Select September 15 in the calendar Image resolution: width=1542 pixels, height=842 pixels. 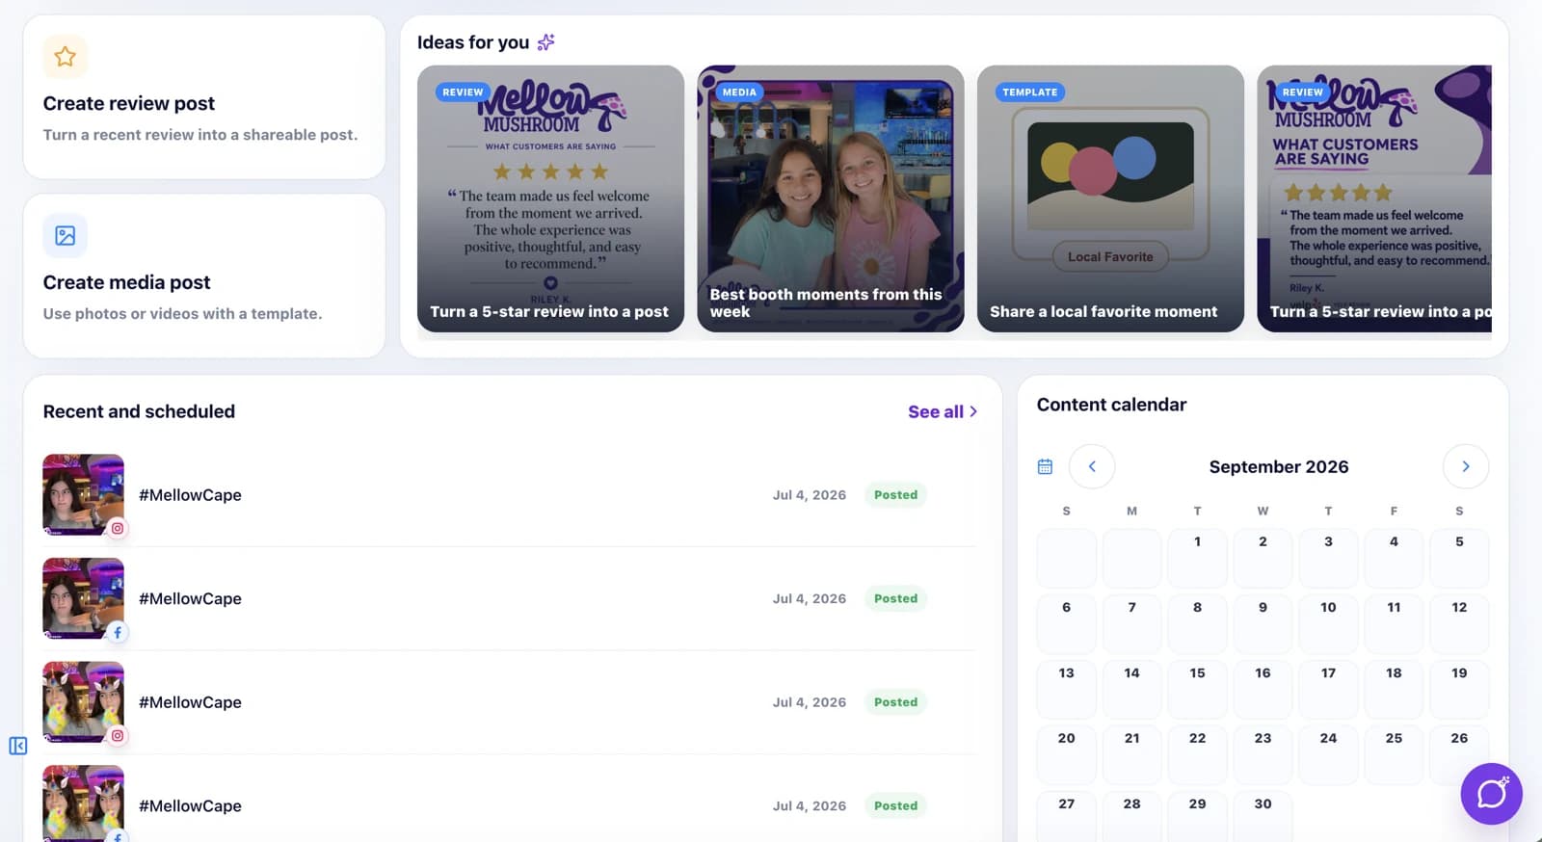click(1197, 688)
